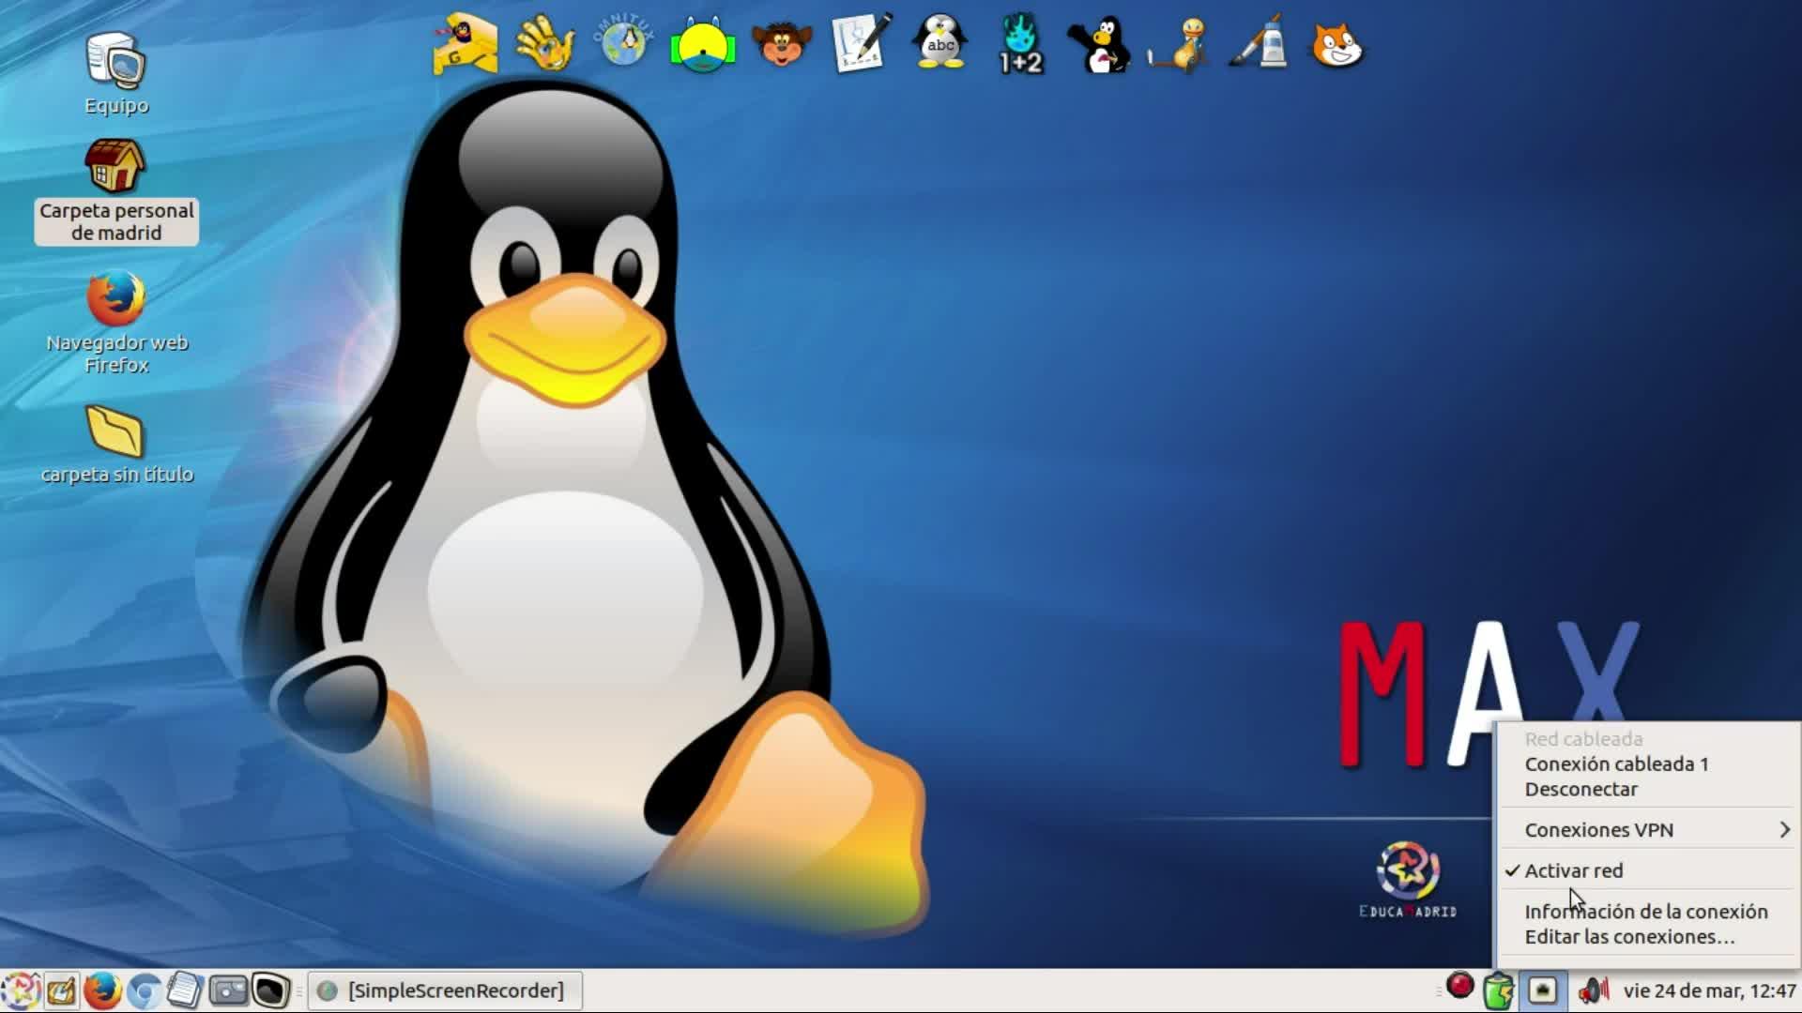Launch the Childsplay monkey face game

(x=782, y=44)
